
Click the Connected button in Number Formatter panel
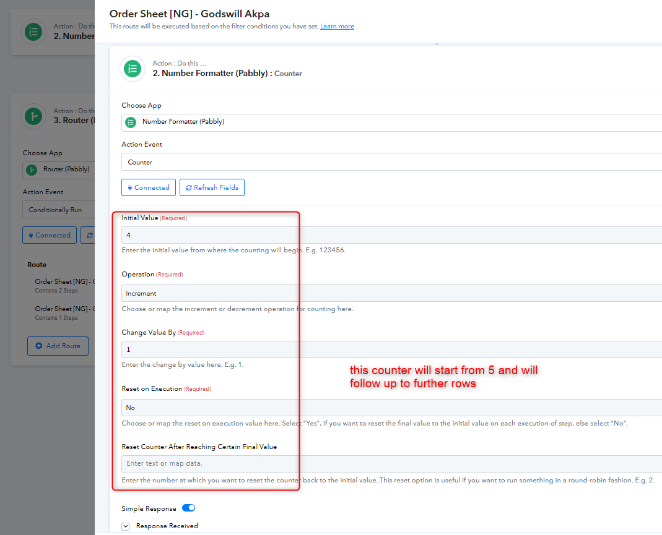149,187
